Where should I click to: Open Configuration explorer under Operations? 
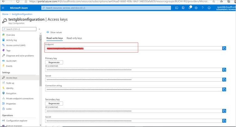pyautogui.click(x=17, y=120)
